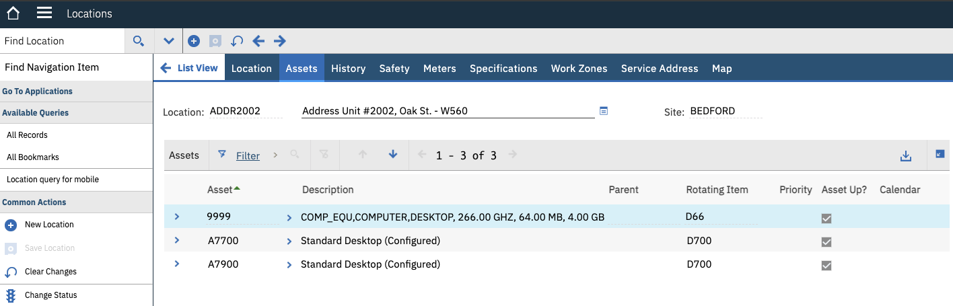Select All Bookmarks query
The image size is (953, 306).
pos(33,157)
